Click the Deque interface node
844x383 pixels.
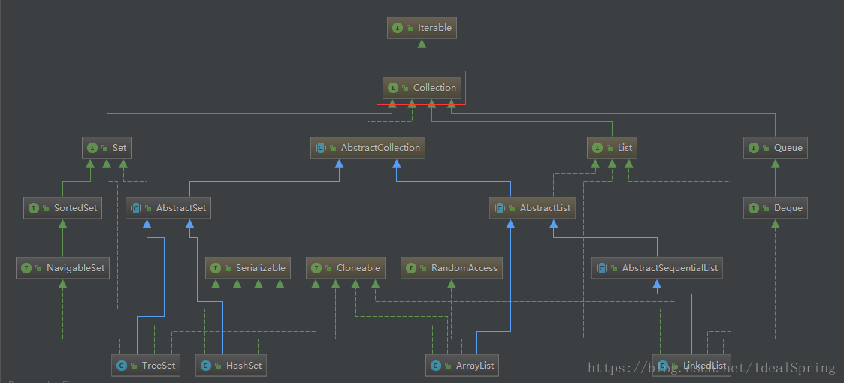click(776, 207)
